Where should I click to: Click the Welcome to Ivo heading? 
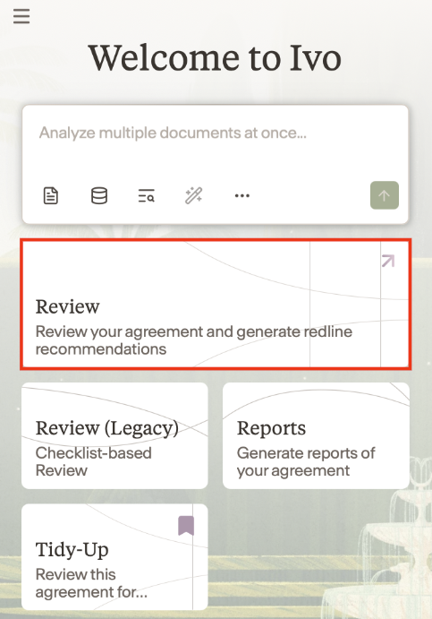coord(215,58)
